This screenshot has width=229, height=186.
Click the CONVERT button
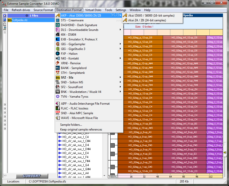click(32, 176)
